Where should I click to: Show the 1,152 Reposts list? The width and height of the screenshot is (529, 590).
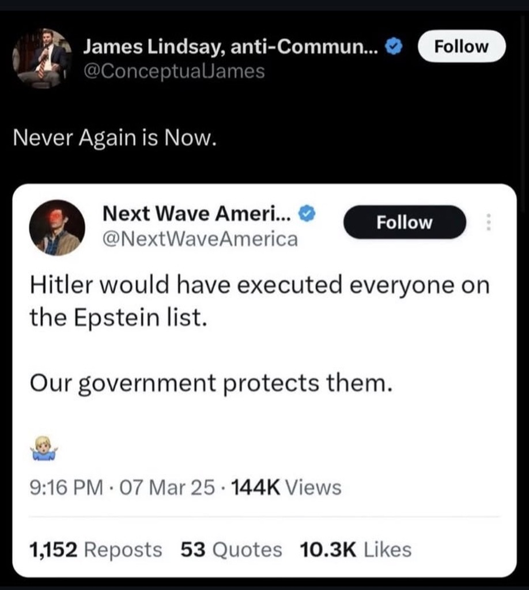tap(96, 549)
